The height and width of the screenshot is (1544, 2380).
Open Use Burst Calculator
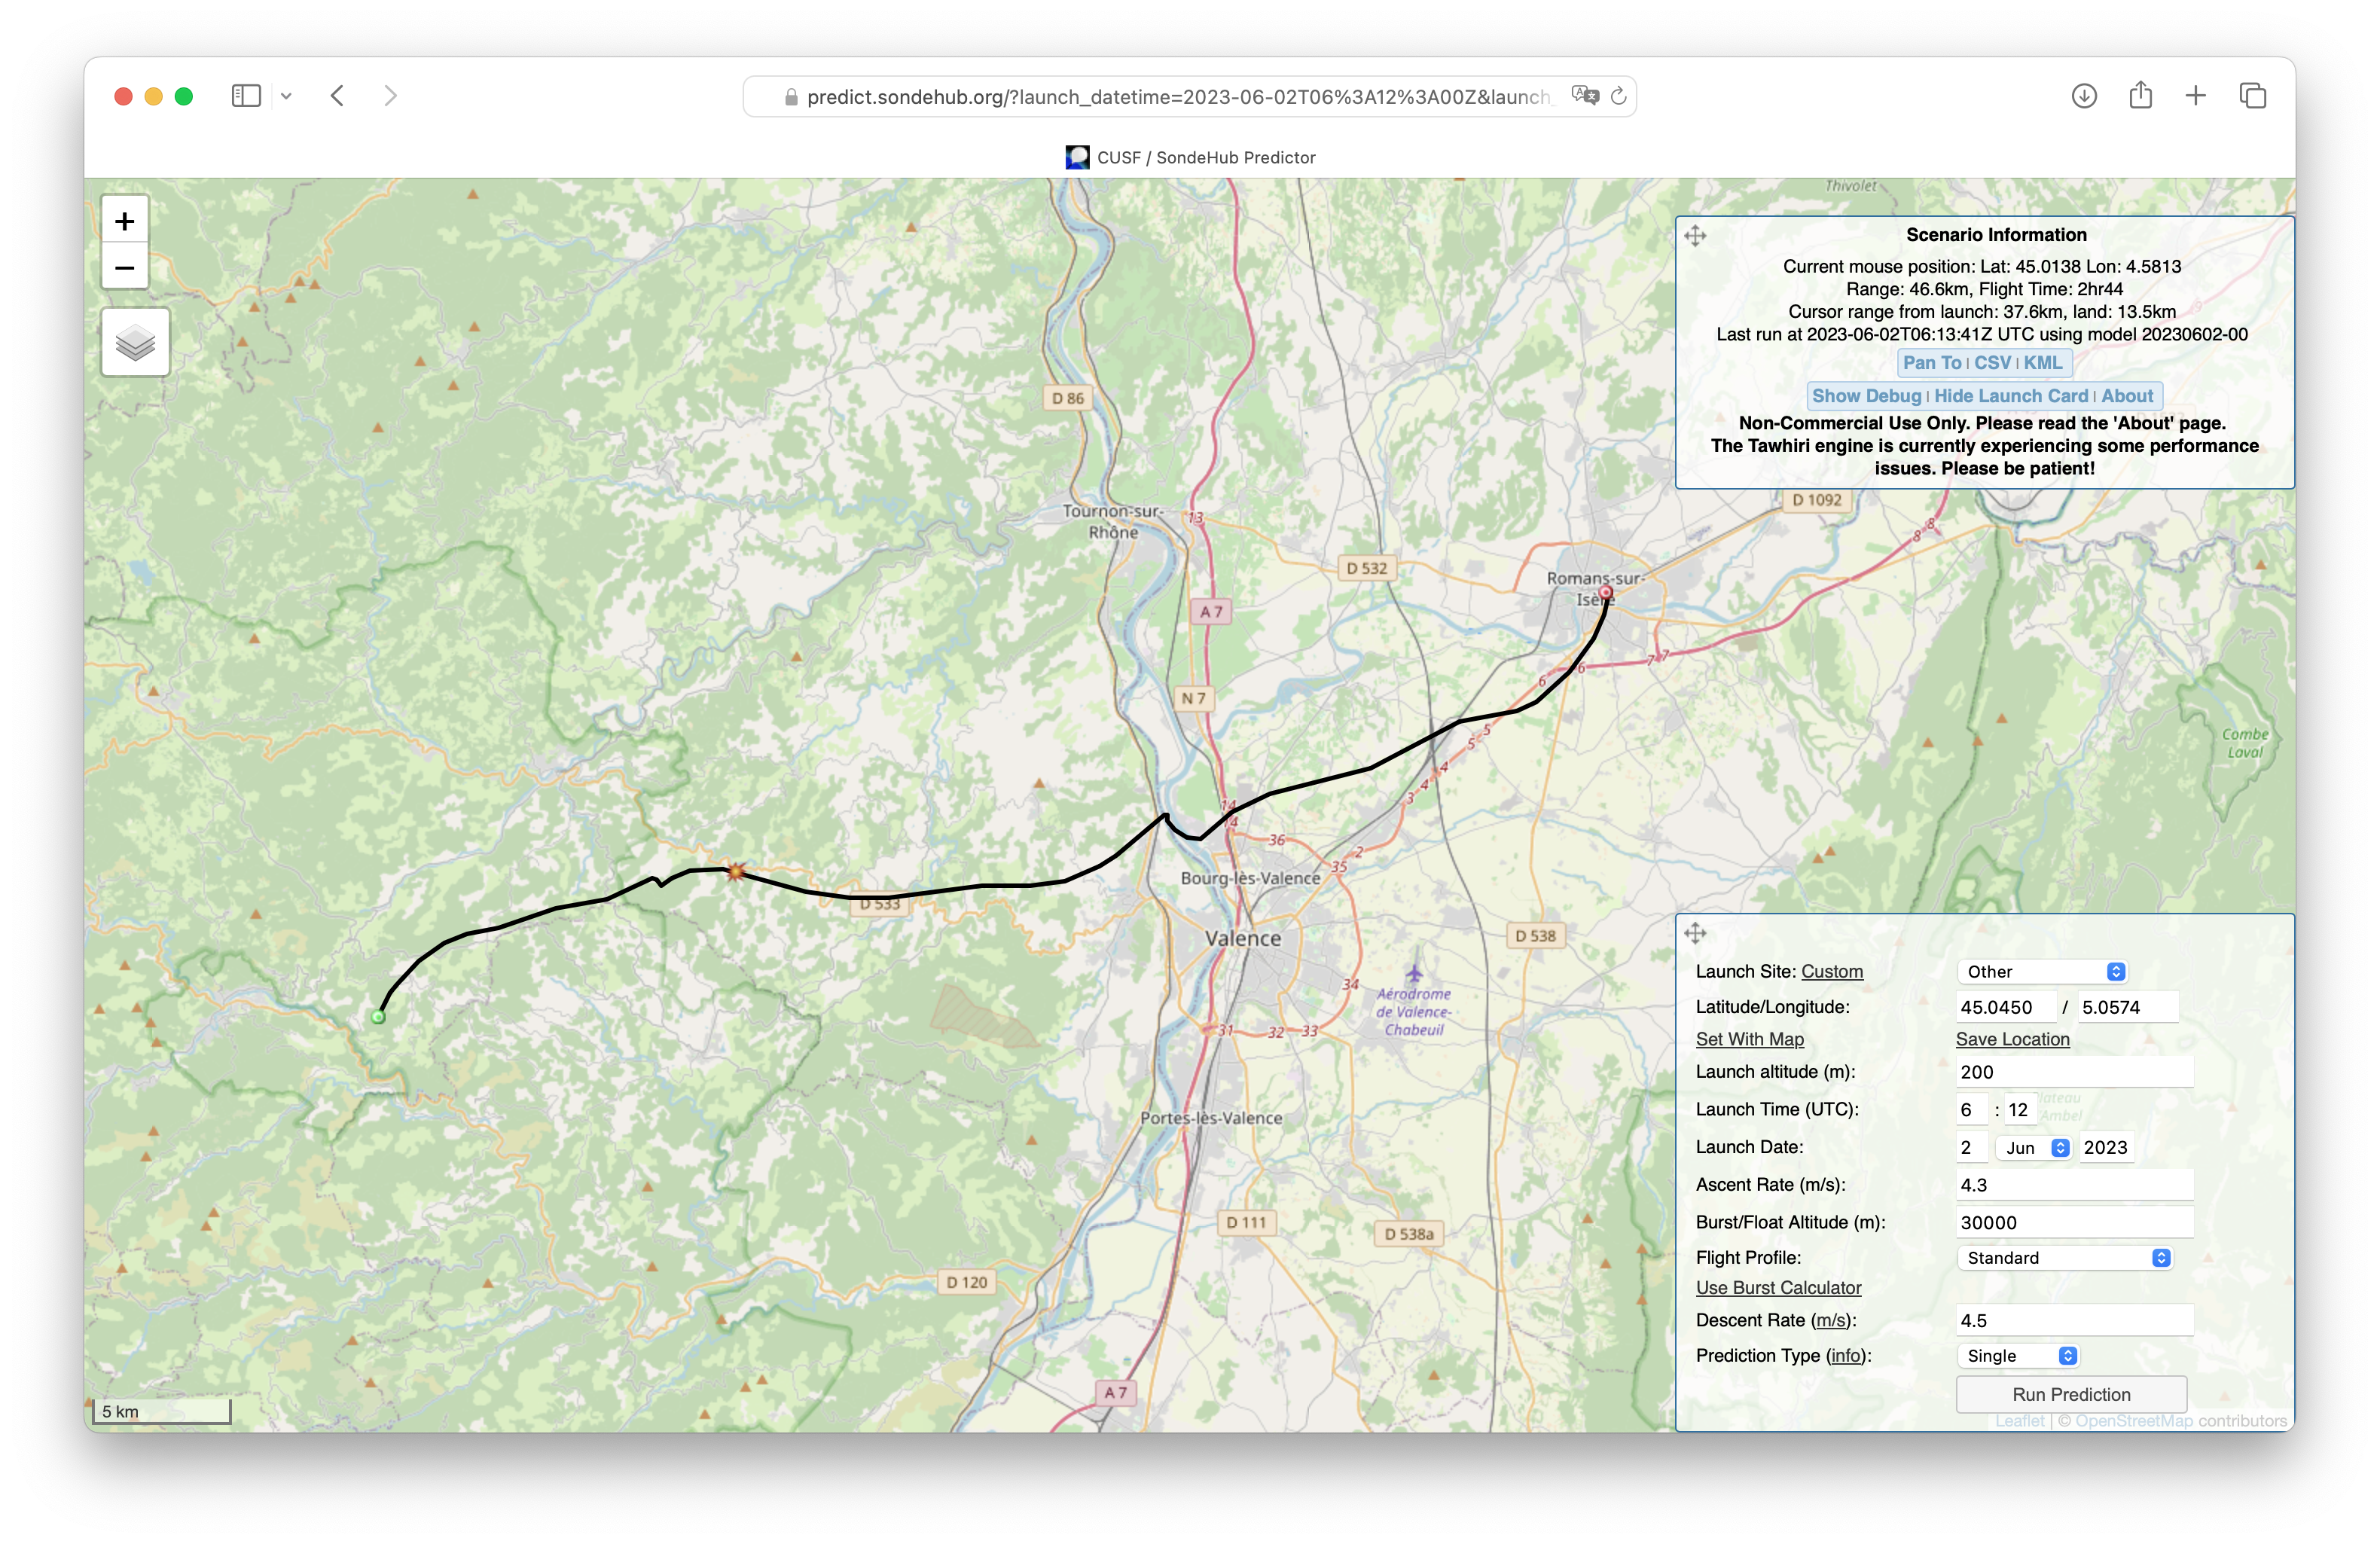tap(1778, 1288)
